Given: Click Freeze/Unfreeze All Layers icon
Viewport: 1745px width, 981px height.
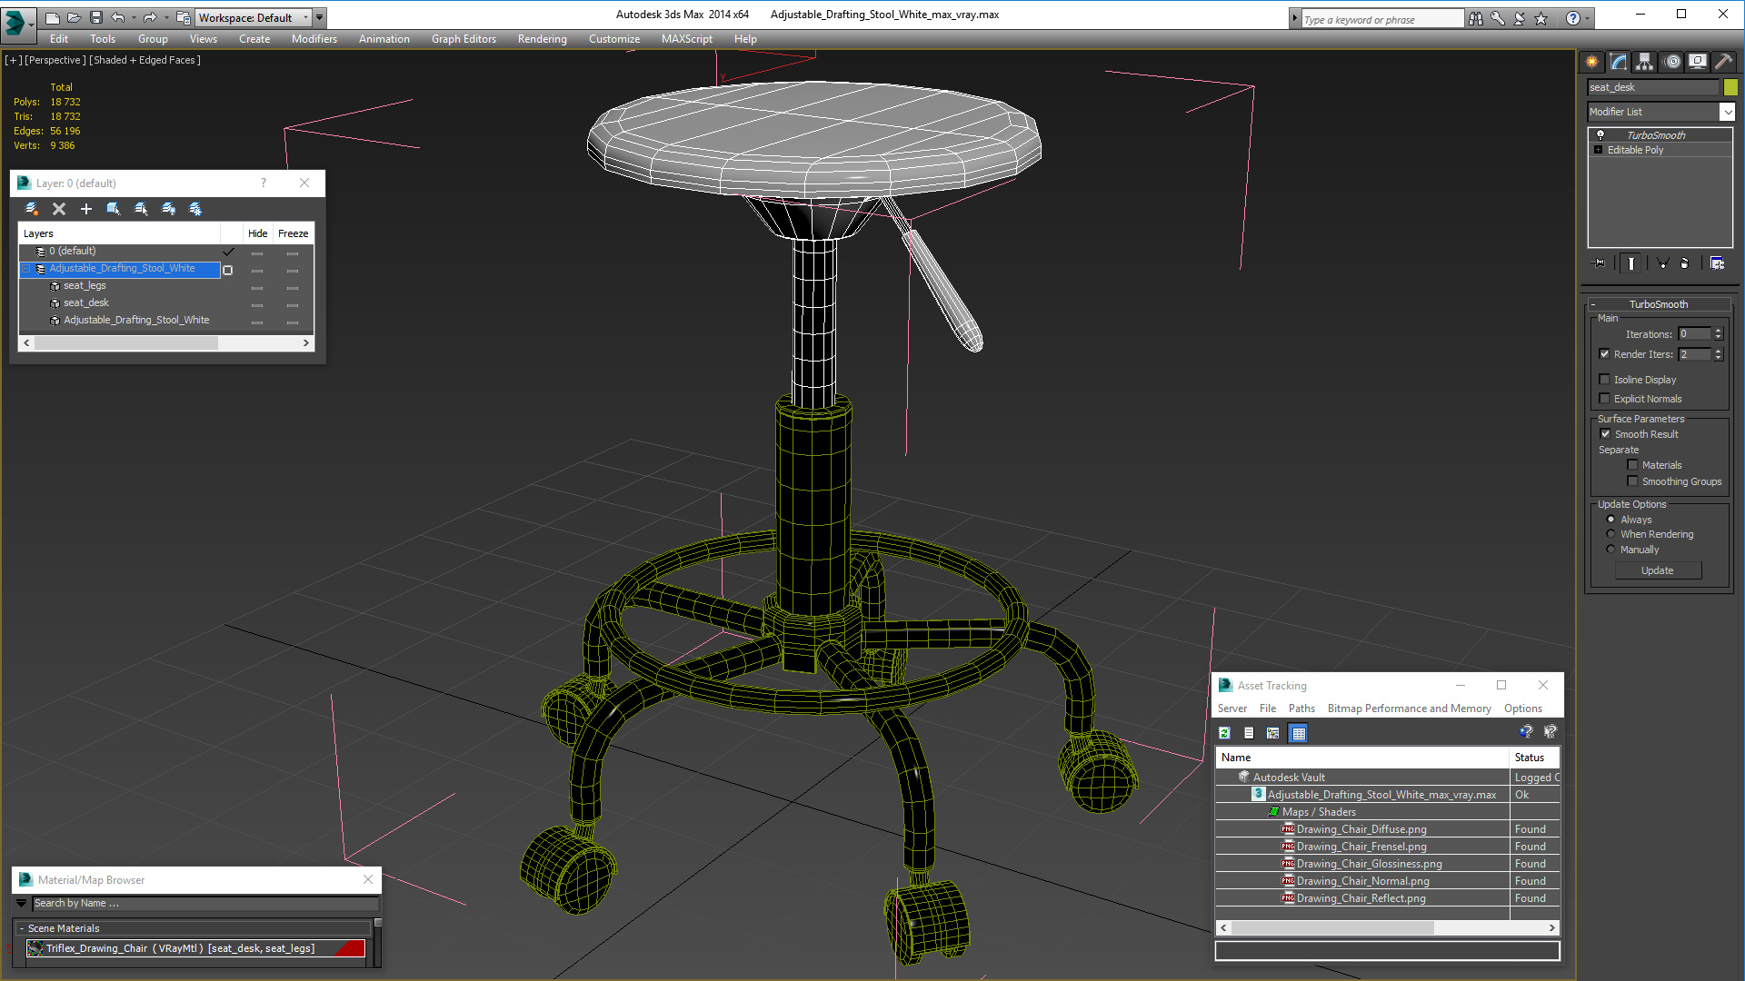Looking at the screenshot, I should pos(195,209).
